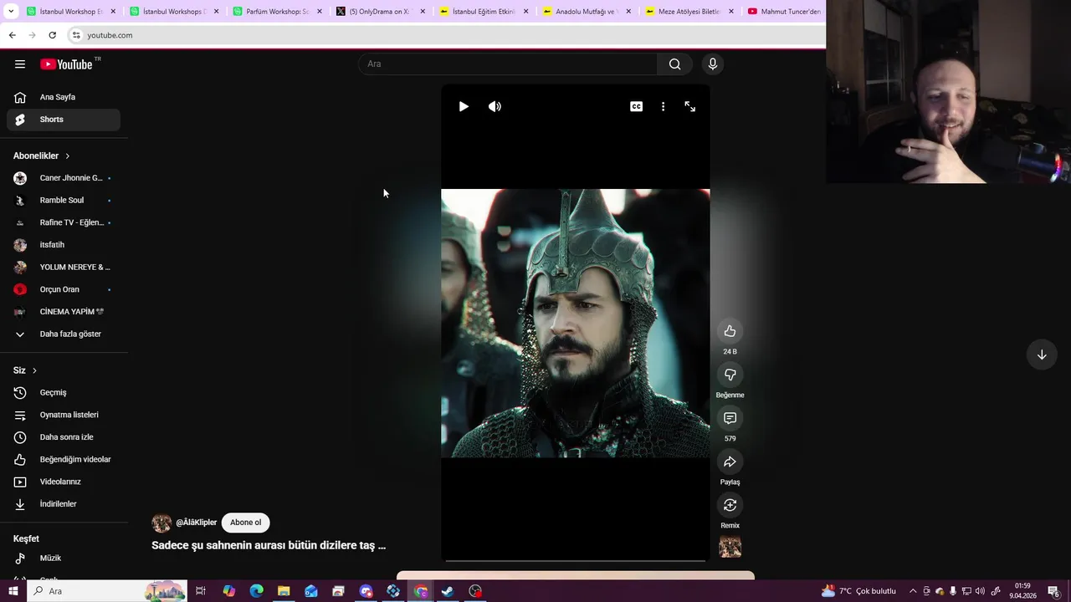Open İndirilenler downloads

pyautogui.click(x=64, y=504)
